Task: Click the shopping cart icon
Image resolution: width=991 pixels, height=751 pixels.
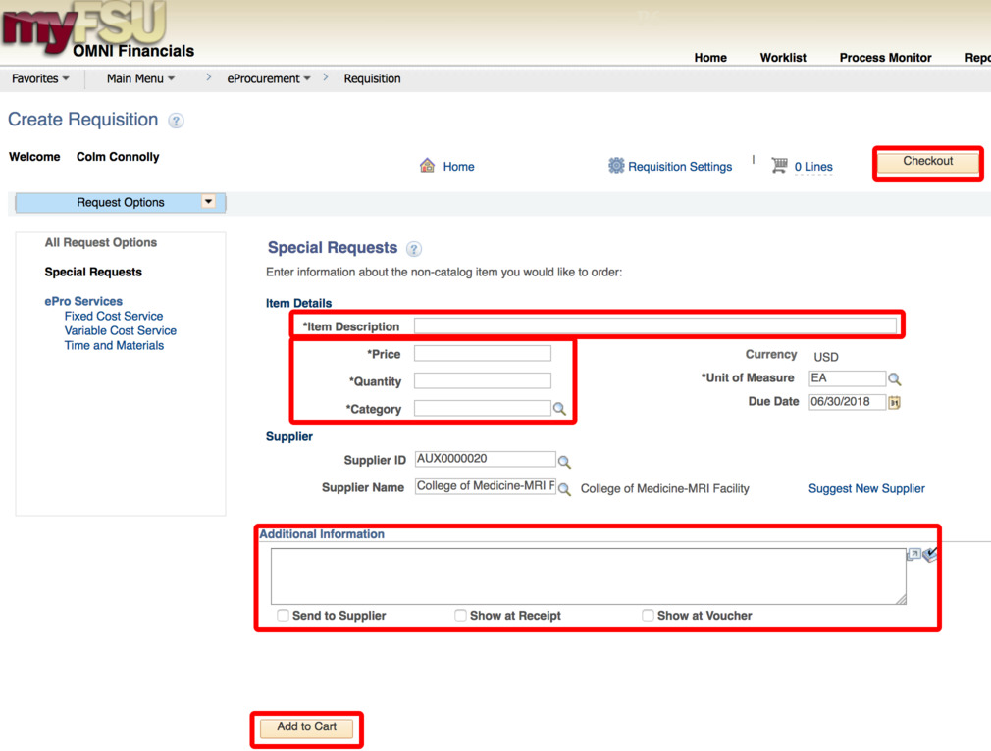Action: (779, 166)
